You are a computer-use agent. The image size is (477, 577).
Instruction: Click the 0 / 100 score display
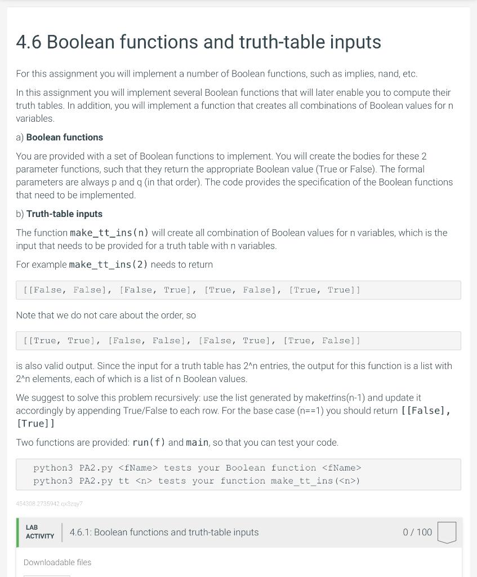point(417,531)
